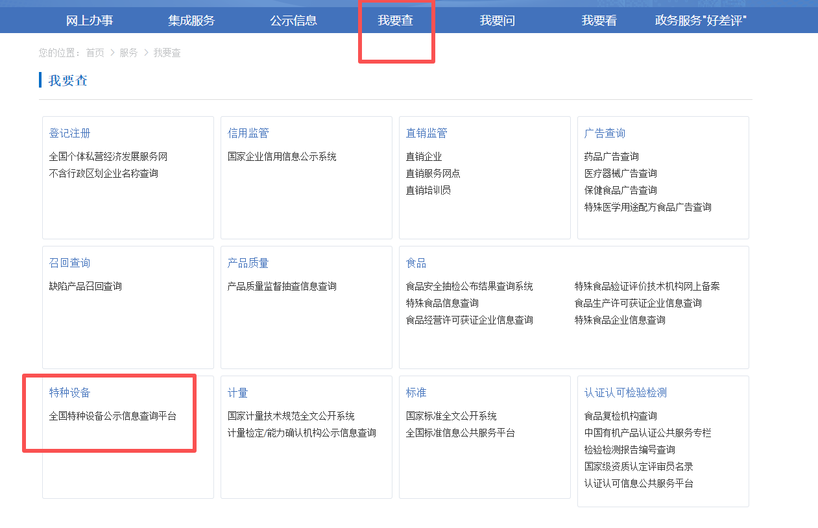818x528 pixels.
Task: Open the 食品复检机构查询 link
Action: click(621, 416)
